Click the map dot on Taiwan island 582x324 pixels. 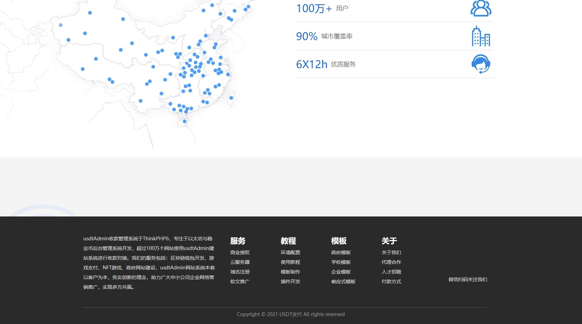(231, 98)
